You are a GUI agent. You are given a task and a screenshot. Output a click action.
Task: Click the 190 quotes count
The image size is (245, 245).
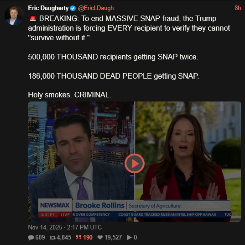coord(88,238)
